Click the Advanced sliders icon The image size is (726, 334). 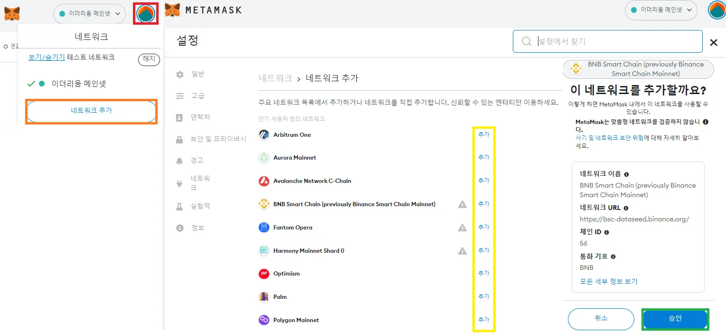point(179,96)
